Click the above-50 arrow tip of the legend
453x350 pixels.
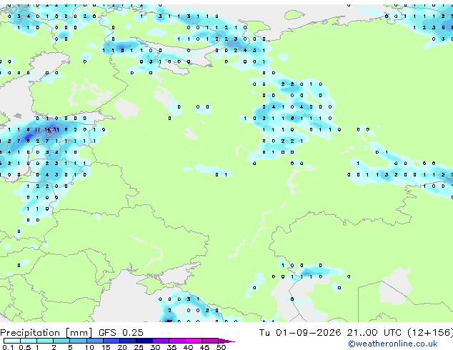tap(226, 341)
